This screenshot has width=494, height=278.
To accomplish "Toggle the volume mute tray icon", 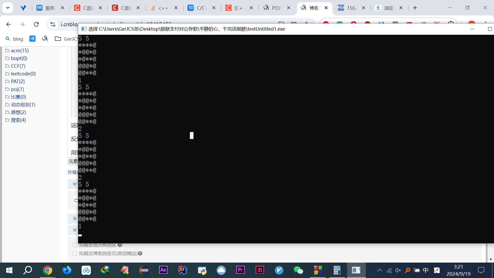I will click(x=398, y=270).
